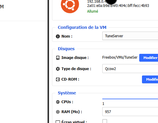Toggle the Écran virtuel checkbox
Image resolution: width=158 pixels, height=123 pixels.
pos(105,121)
